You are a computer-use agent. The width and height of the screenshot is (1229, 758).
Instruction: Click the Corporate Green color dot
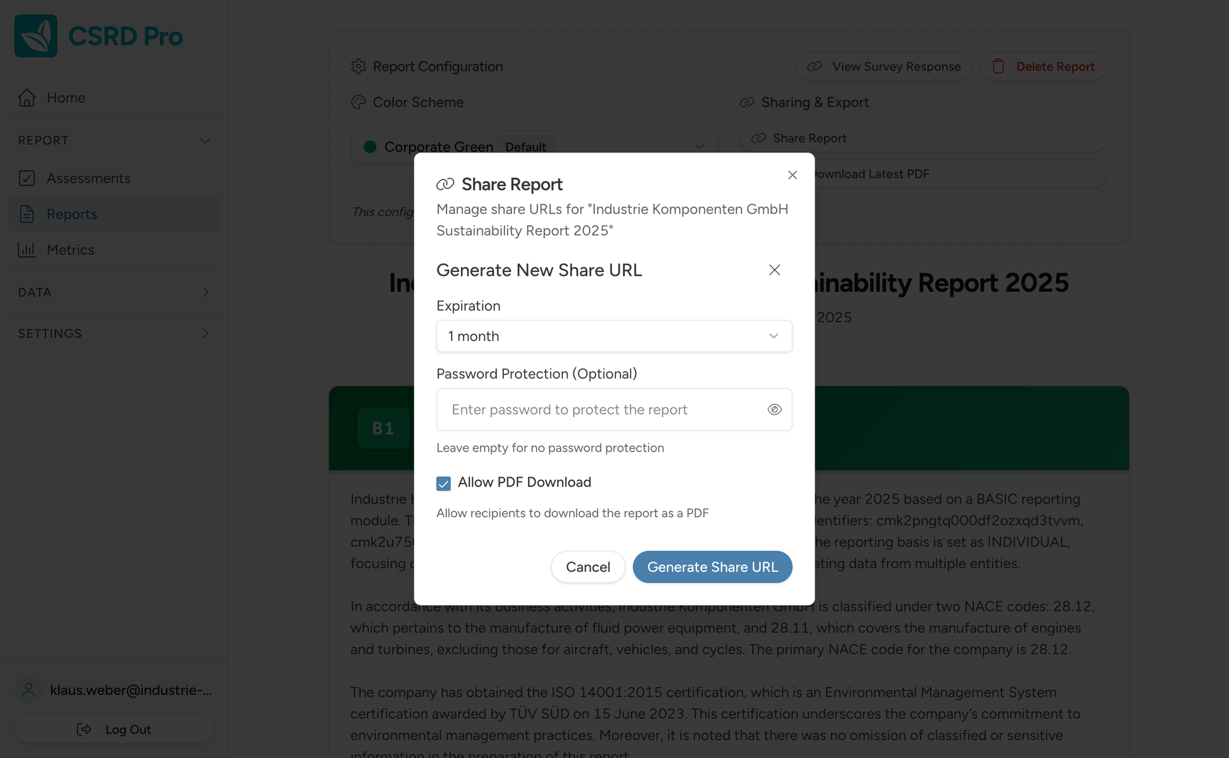click(371, 147)
